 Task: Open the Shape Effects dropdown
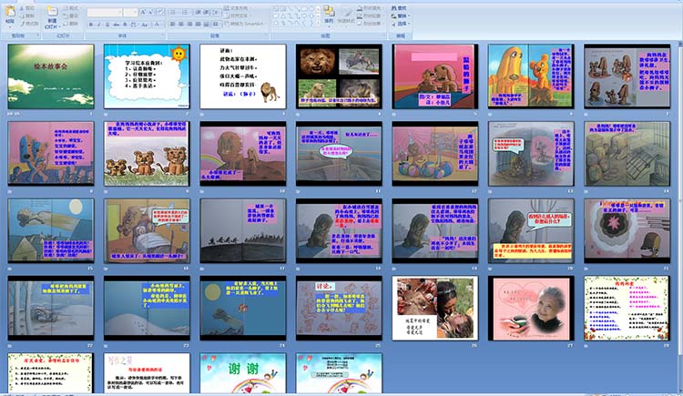(370, 24)
